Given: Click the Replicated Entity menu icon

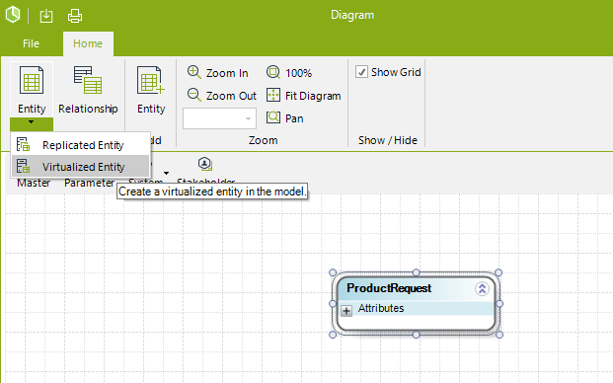Looking at the screenshot, I should tap(23, 144).
